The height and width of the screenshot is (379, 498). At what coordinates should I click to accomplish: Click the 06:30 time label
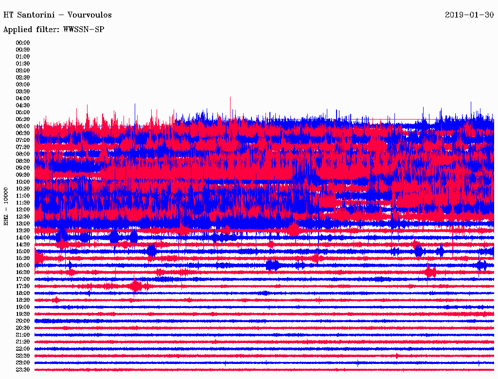(23, 133)
